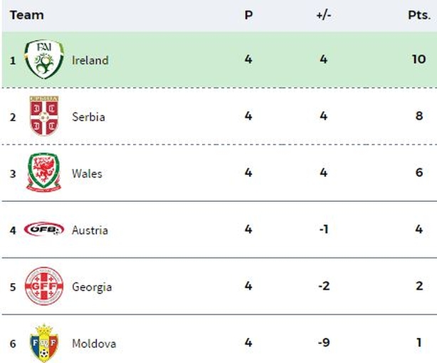Select Serbia's 8 points value
Image resolution: width=437 pixels, height=363 pixels.
(x=419, y=116)
